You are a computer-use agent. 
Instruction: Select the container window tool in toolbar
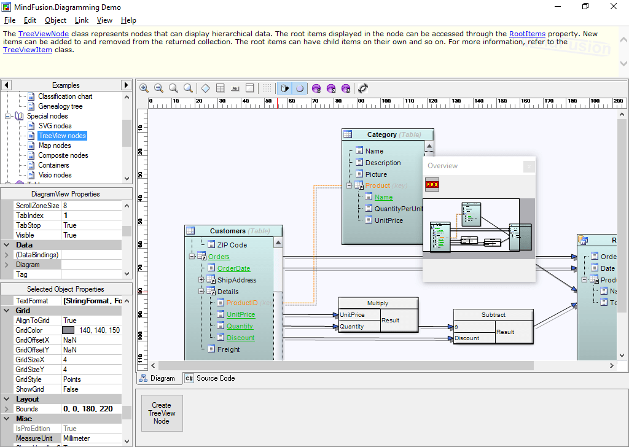coord(250,88)
